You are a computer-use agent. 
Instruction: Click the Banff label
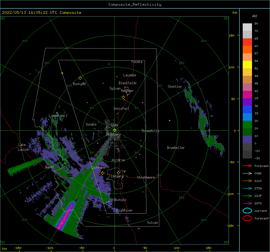click(x=49, y=167)
